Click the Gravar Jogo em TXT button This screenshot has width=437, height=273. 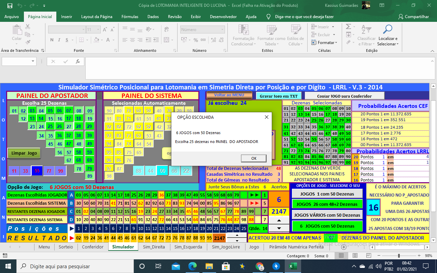point(278,96)
